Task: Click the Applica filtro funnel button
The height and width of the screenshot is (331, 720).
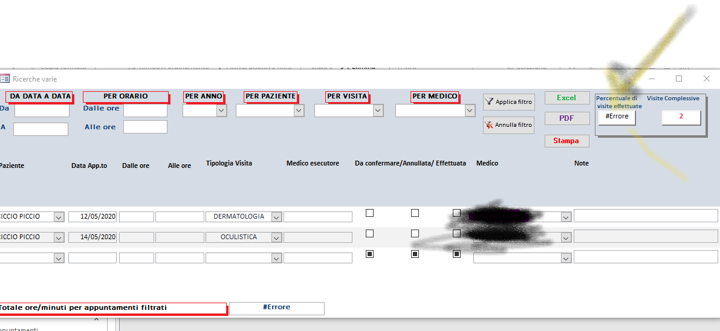Action: point(509,102)
